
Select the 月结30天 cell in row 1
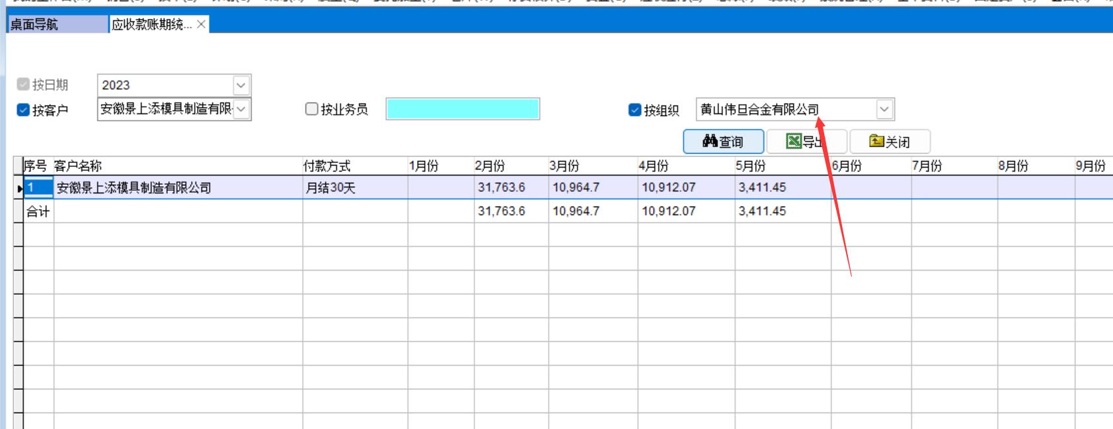(x=354, y=187)
